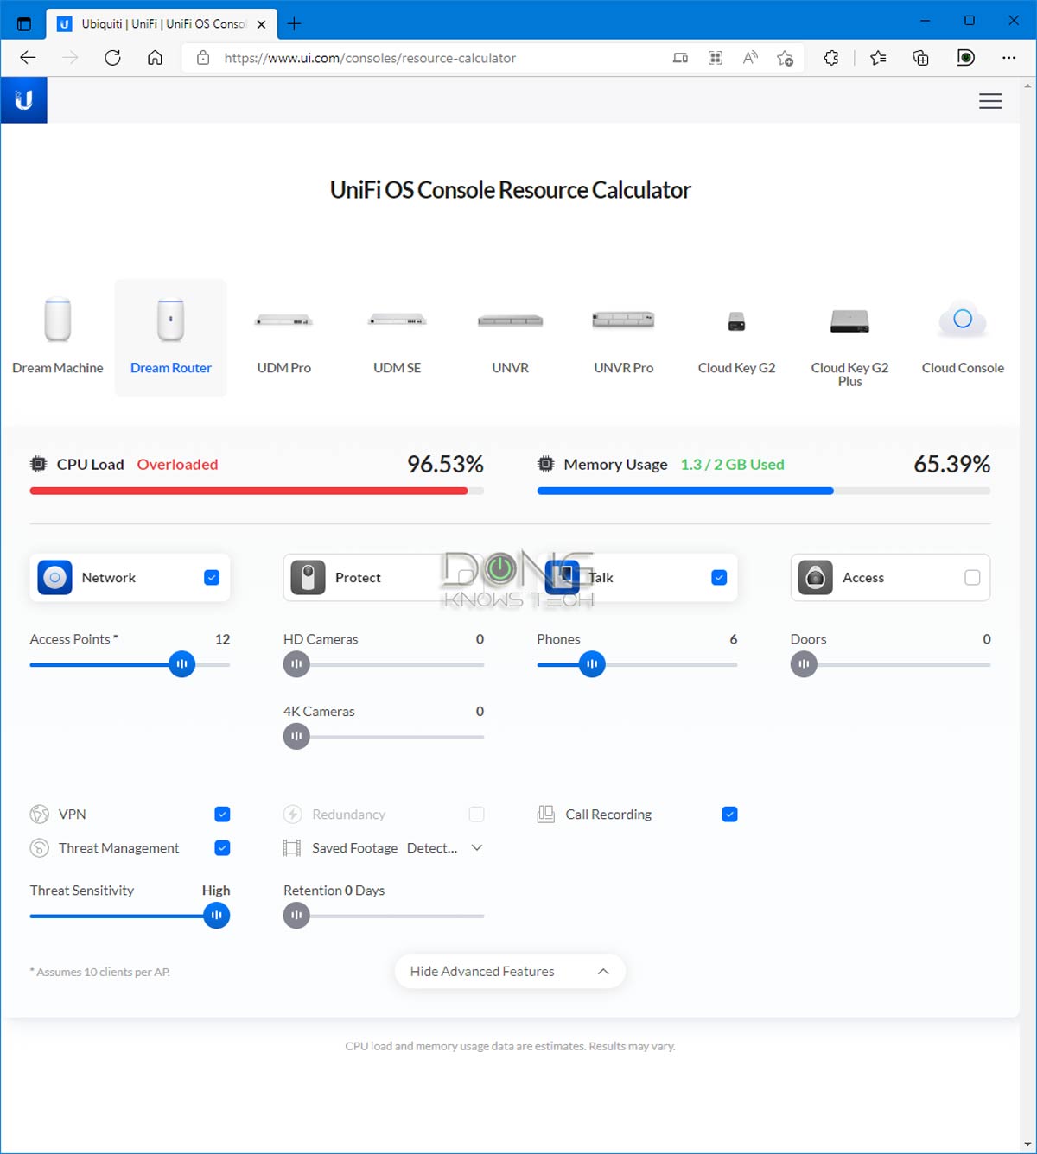Click the browser address bar URL
The height and width of the screenshot is (1154, 1037).
pyautogui.click(x=370, y=58)
